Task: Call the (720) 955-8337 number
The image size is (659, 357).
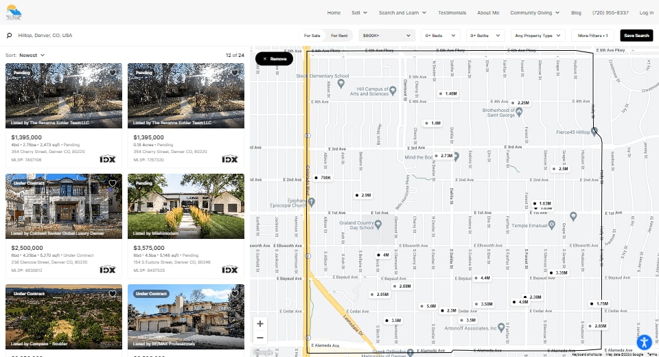Action: coord(610,12)
